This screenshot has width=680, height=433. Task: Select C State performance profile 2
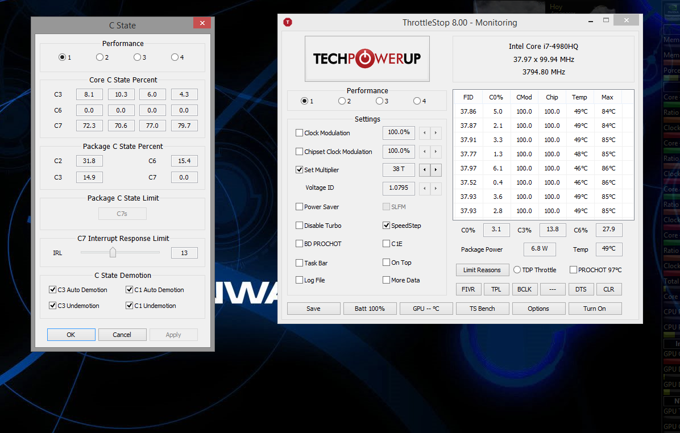pyautogui.click(x=99, y=57)
